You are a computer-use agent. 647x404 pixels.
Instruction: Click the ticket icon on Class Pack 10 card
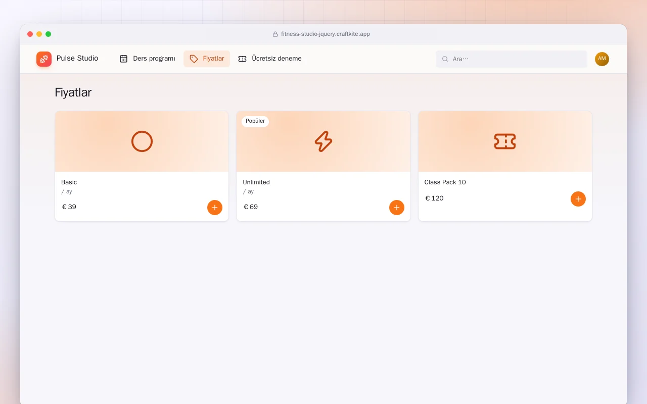[505, 141]
